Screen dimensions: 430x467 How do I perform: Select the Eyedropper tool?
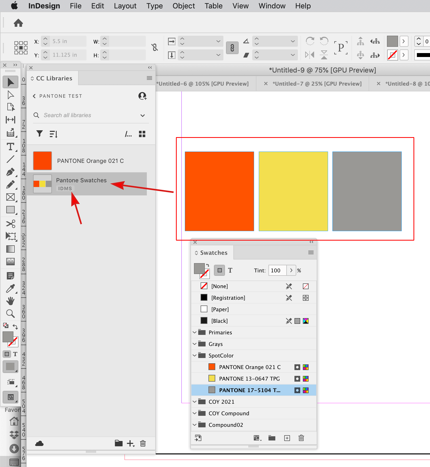coord(10,288)
